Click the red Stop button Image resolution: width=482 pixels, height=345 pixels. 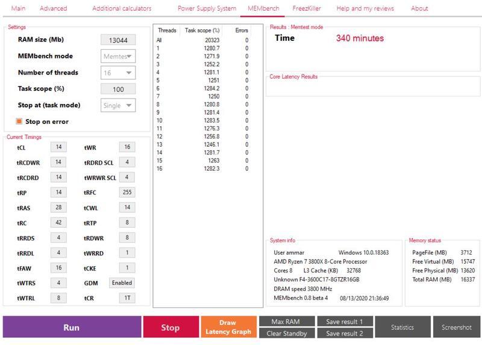170,328
